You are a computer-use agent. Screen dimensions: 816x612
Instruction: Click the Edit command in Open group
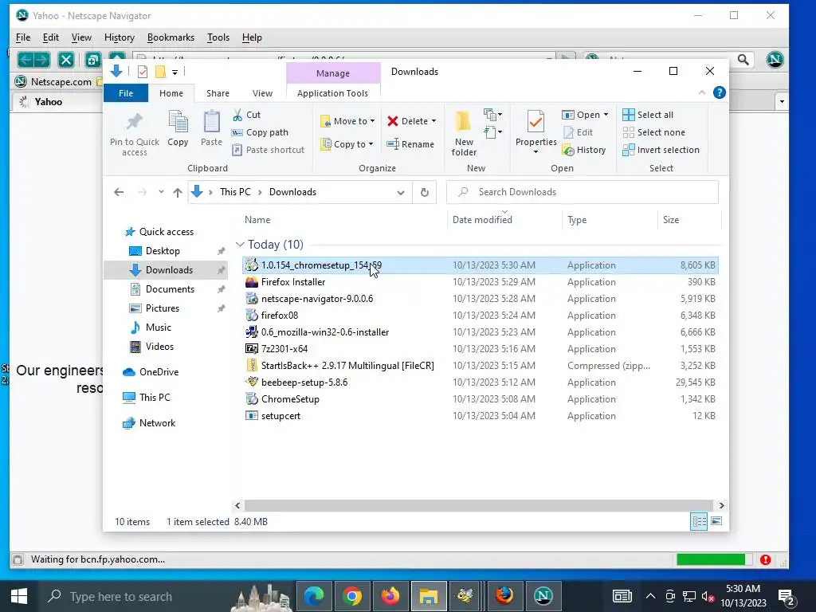pos(578,132)
